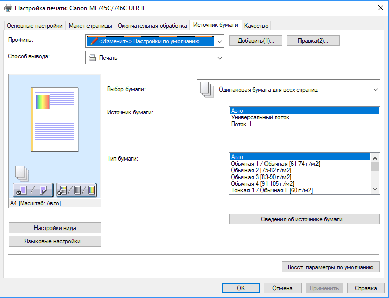Viewport: 389px width, 298px height.
Task: Open Справка help
Action: click(366, 288)
